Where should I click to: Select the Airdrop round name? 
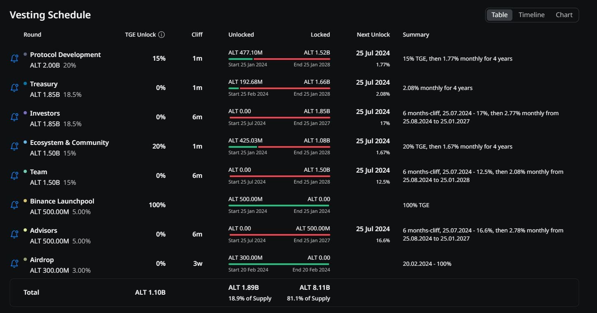pos(42,260)
